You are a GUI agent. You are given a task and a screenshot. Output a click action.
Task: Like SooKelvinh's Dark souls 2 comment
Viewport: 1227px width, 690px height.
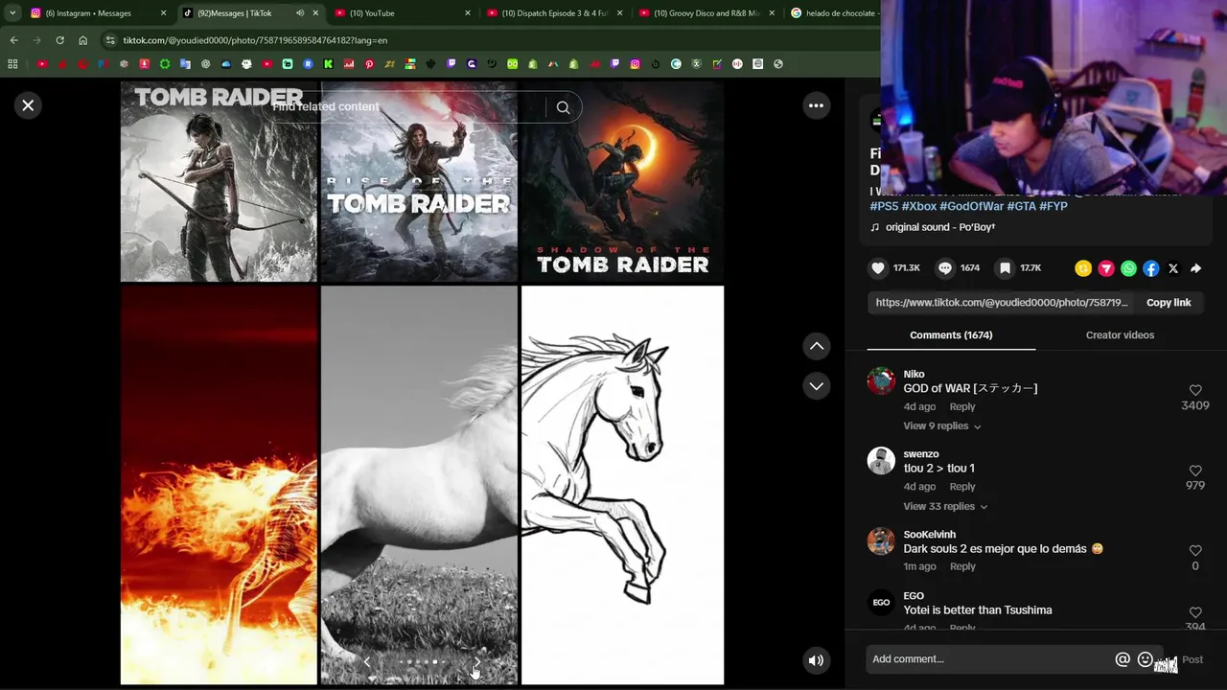click(x=1195, y=550)
